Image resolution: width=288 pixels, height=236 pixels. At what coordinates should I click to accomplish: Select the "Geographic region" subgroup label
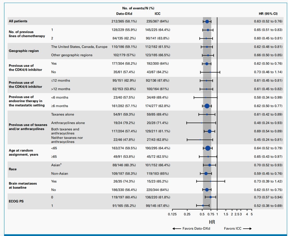tap(24, 51)
